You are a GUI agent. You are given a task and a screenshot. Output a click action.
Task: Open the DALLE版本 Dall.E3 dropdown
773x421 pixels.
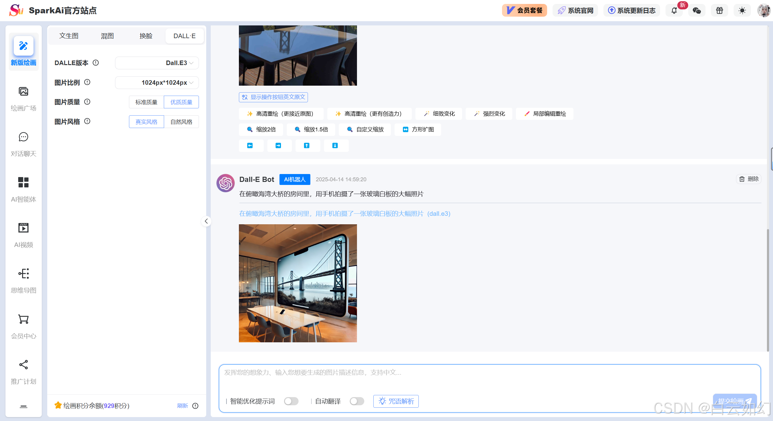157,63
